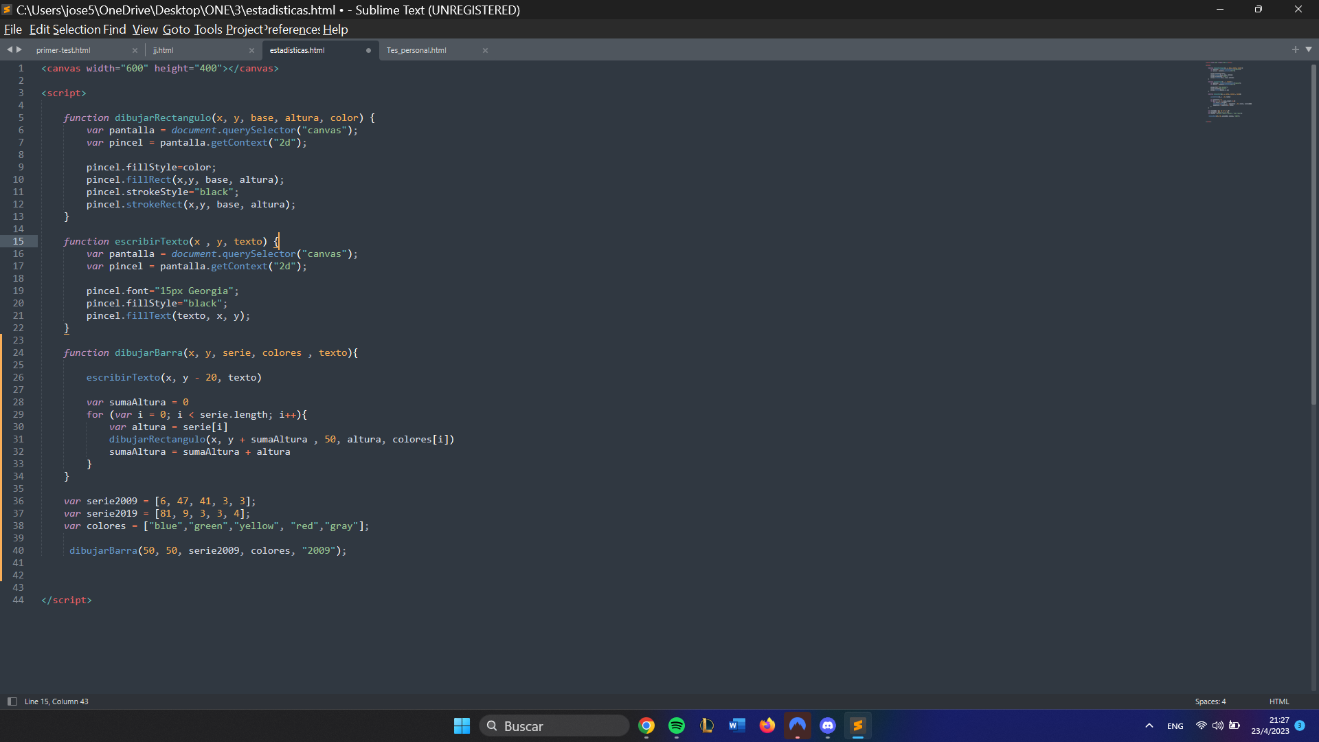The width and height of the screenshot is (1319, 742).
Task: Open Sublime Text taskbar icon
Action: [x=857, y=726]
